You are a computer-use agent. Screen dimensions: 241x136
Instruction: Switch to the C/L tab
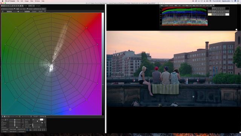pos(24,9)
